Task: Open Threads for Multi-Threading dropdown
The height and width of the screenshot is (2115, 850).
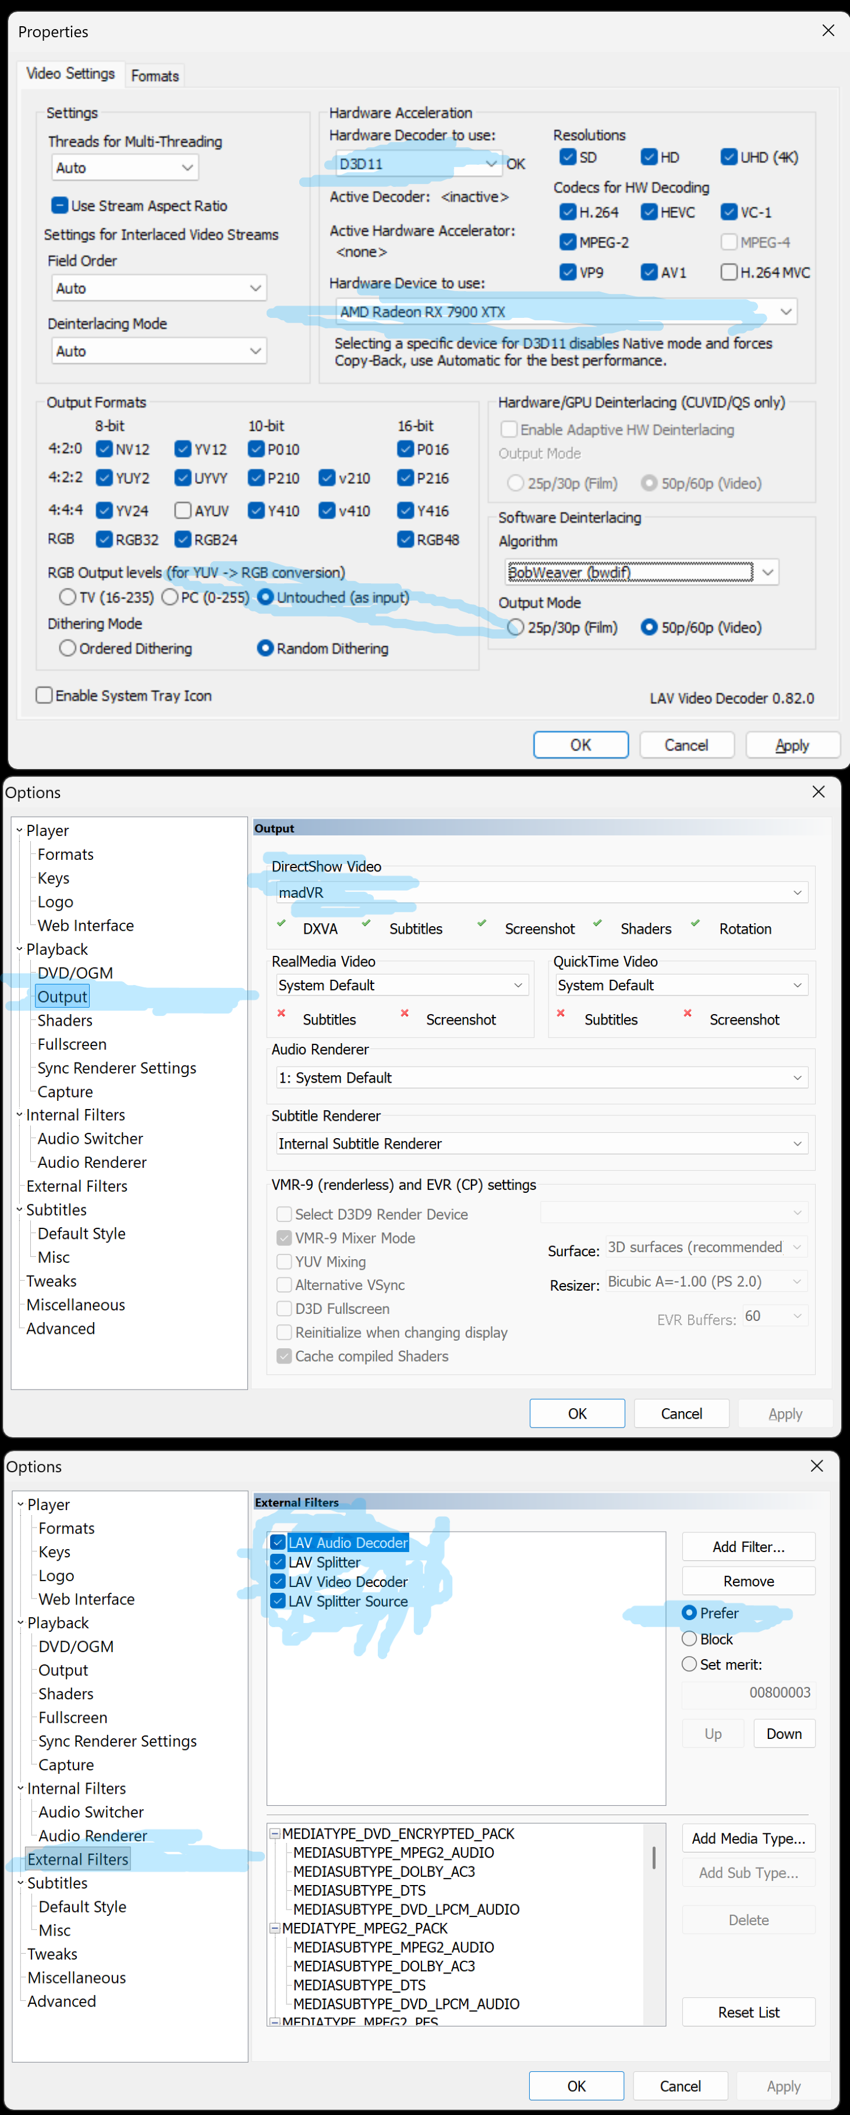Action: 125,168
